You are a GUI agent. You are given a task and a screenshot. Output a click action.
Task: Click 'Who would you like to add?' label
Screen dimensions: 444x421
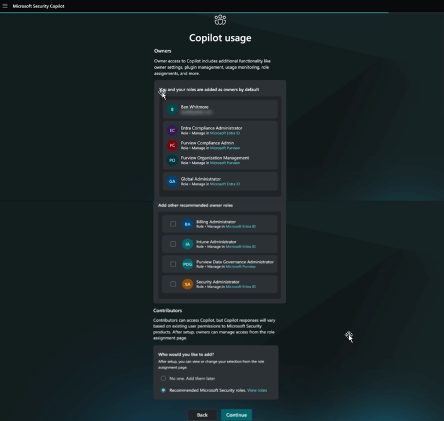click(186, 355)
